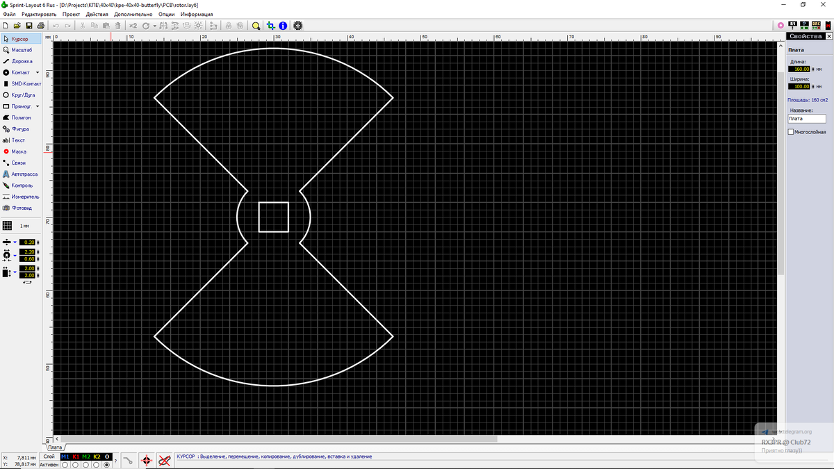Select the Контакт pad tool
The image size is (834, 469).
pos(17,72)
